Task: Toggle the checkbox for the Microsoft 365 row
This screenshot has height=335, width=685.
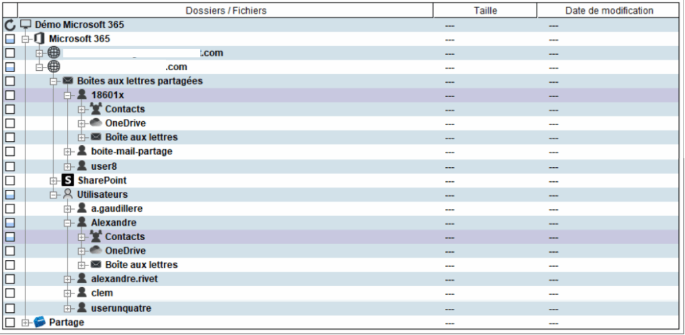Action: (x=9, y=39)
